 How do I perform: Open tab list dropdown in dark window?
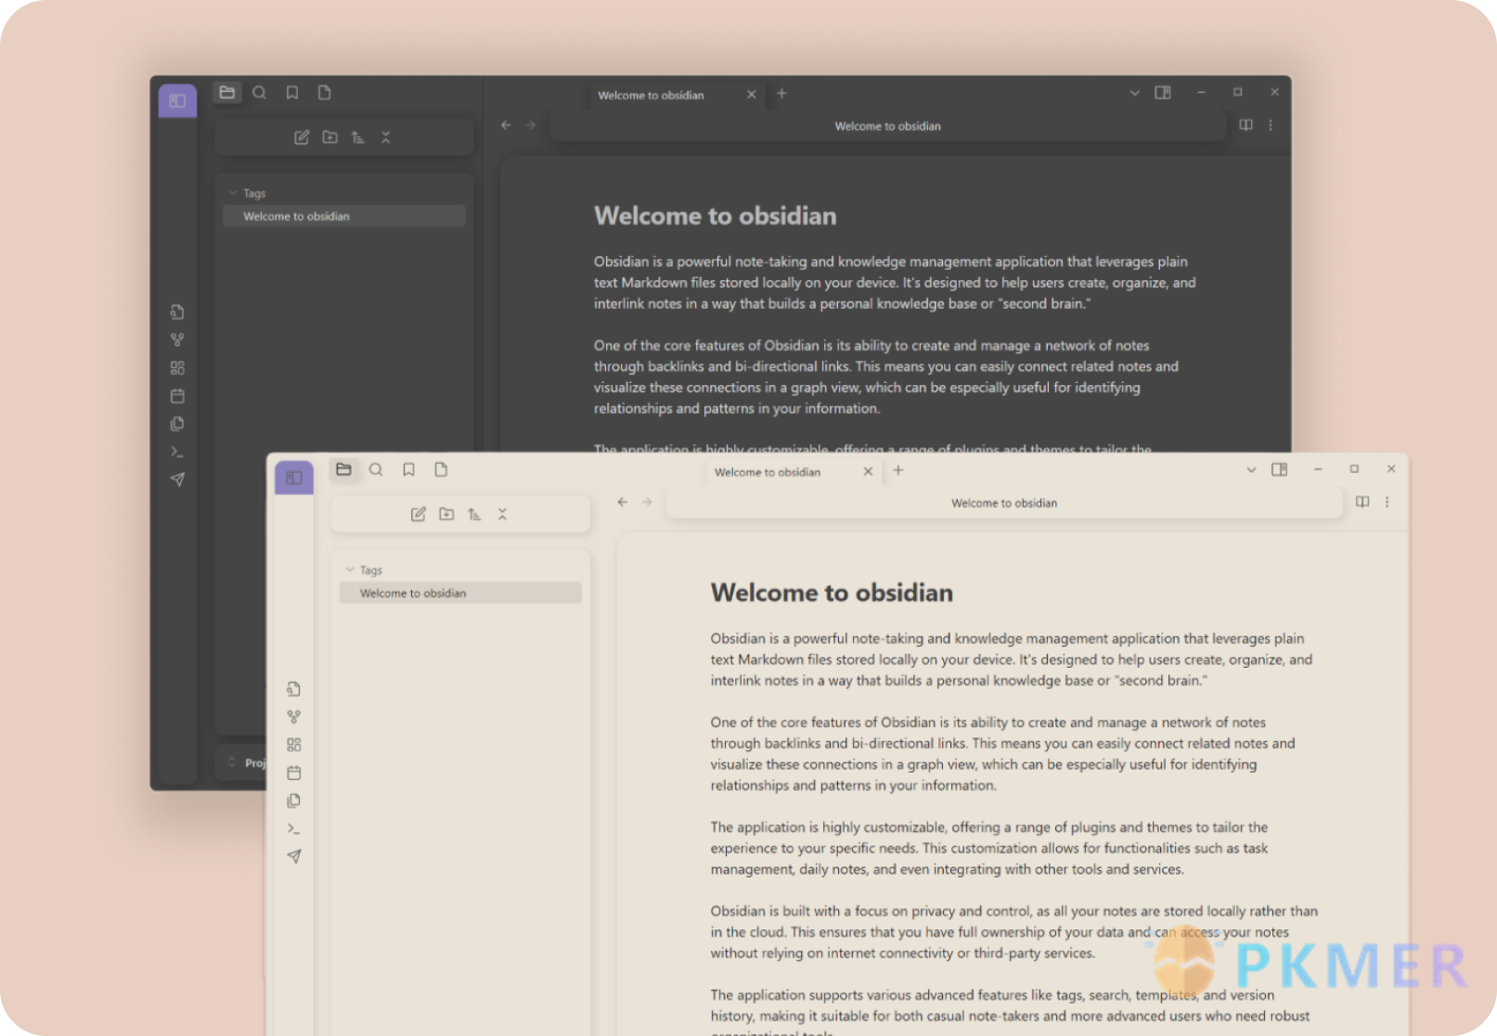[x=1134, y=93]
